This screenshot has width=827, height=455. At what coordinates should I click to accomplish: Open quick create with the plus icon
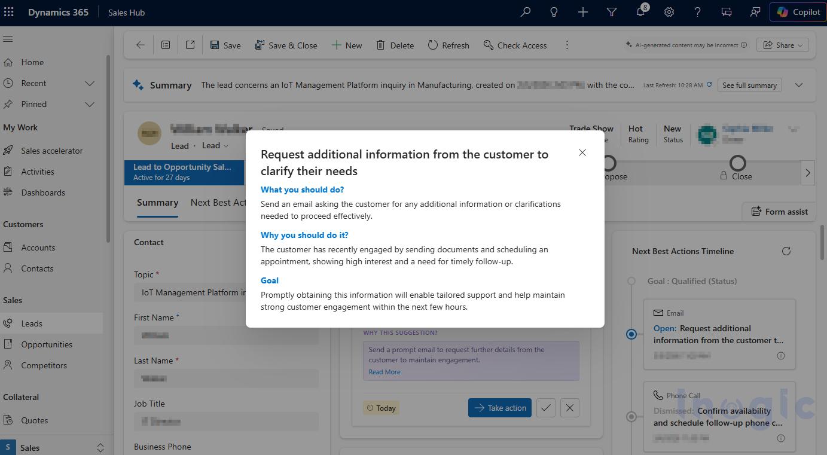[582, 11]
